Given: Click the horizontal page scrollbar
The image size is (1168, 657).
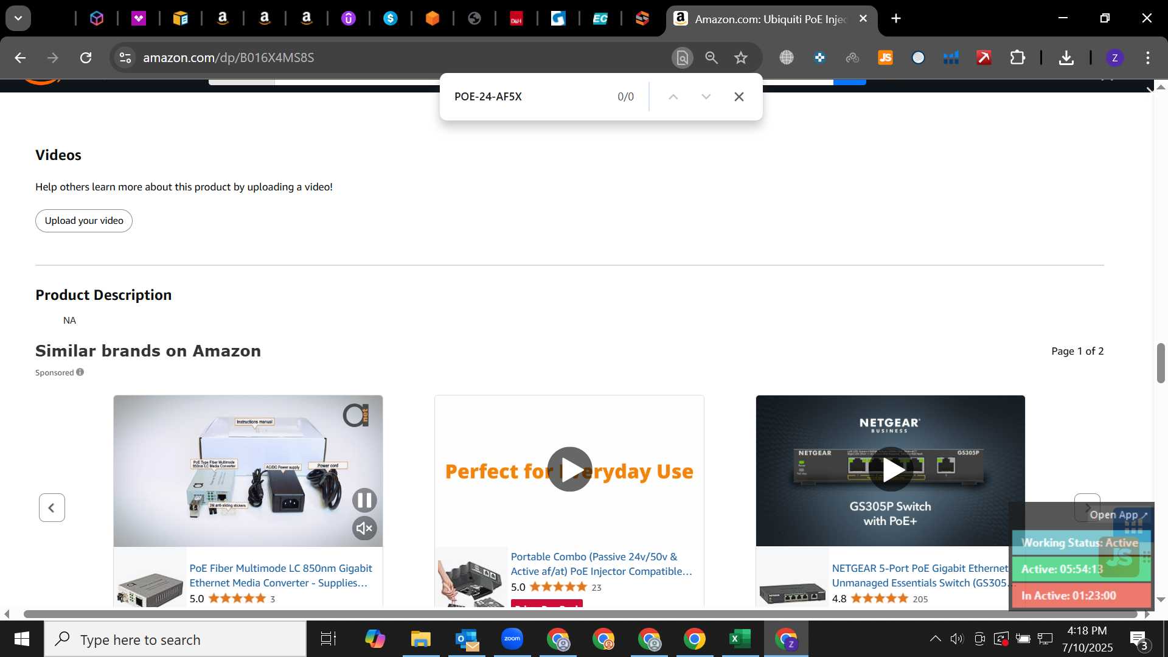Looking at the screenshot, I should 580,614.
